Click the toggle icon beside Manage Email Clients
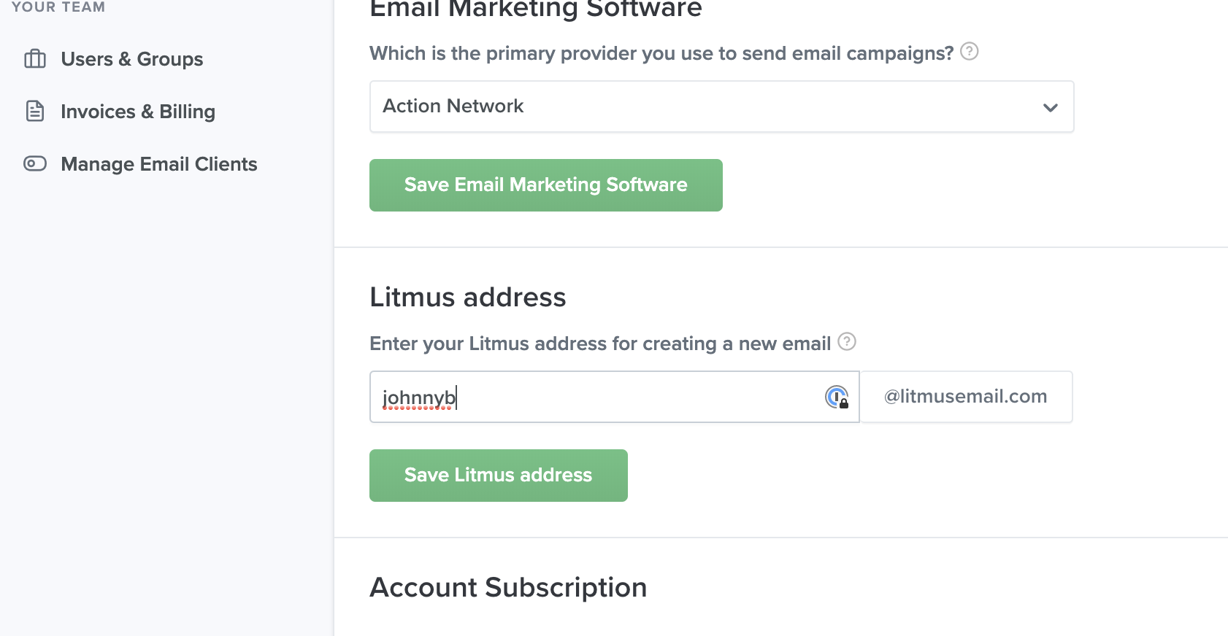 coord(34,164)
